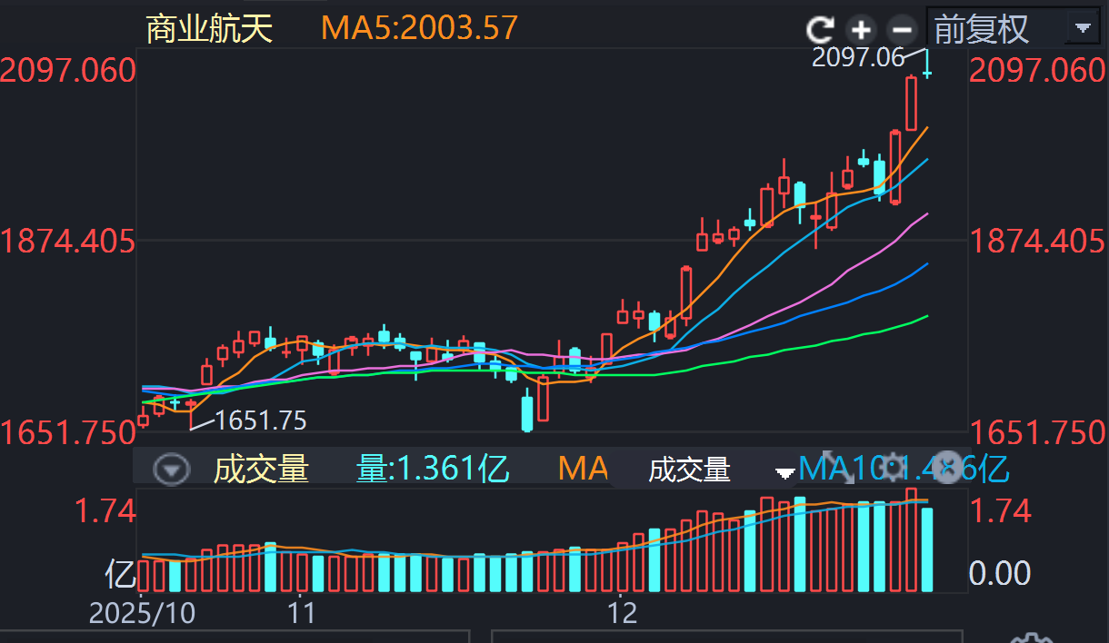Screen dimensions: 1109x643
Task: Zoom out with the minus icon
Action: tap(900, 30)
